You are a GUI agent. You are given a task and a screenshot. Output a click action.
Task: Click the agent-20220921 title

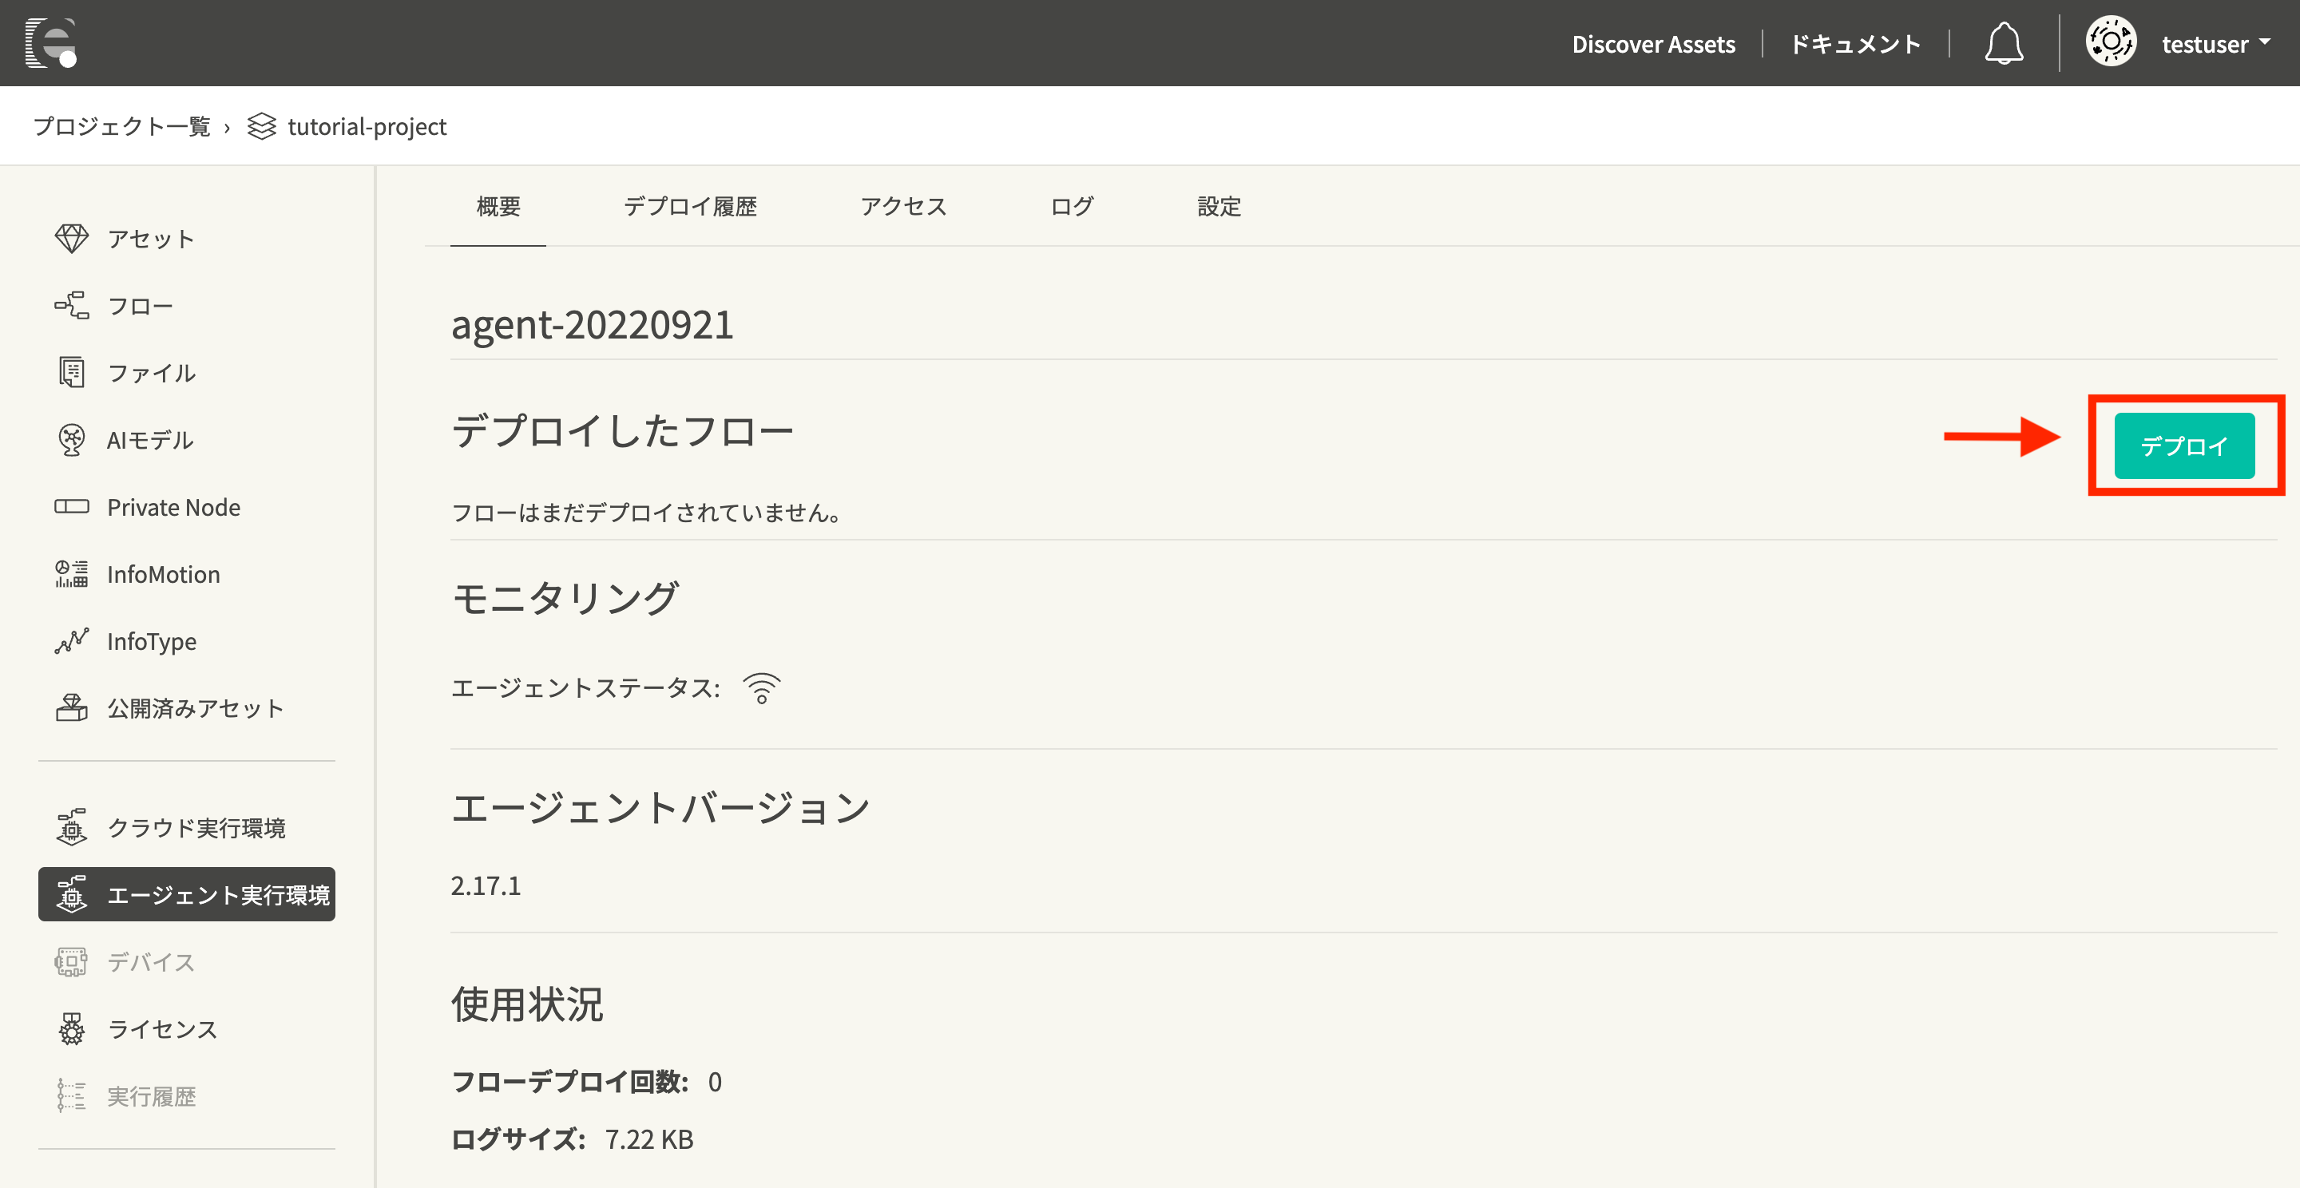click(592, 324)
